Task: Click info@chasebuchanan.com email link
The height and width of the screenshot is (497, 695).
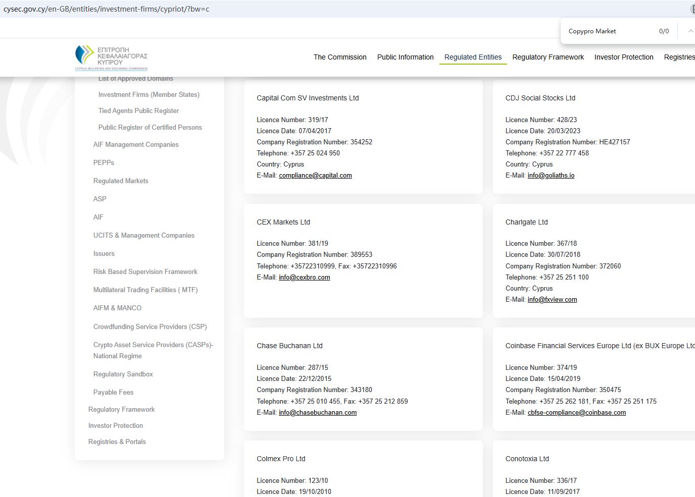Action: tap(317, 413)
